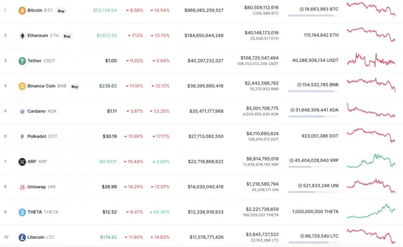Click the Binance Coin yellow logo
Image resolution: width=403 pixels, height=247 pixels.
click(x=22, y=86)
